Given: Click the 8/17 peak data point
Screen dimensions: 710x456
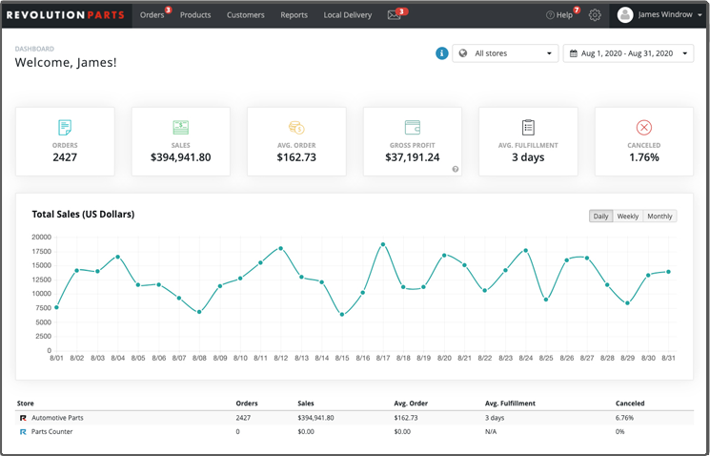Looking at the screenshot, I should point(383,244).
